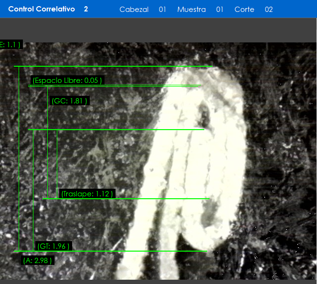This screenshot has height=284, width=317.
Task: Click the GC: 1.81 measurement label
Action: [x=69, y=101]
